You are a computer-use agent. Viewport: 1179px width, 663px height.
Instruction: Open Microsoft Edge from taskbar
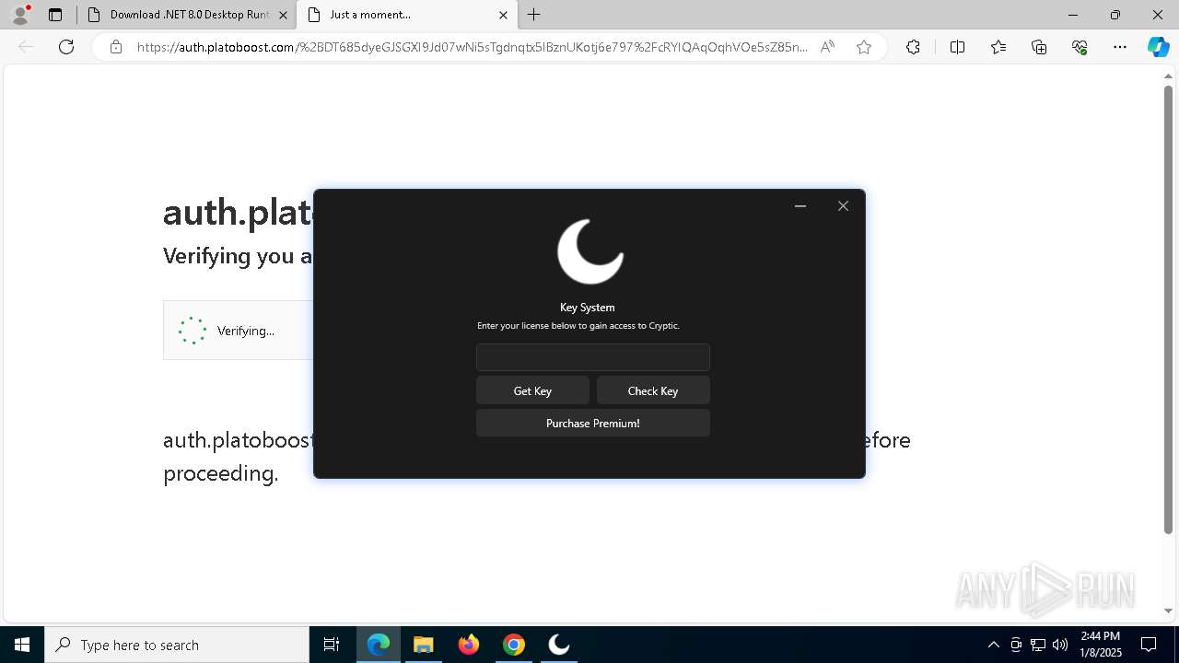[379, 645]
